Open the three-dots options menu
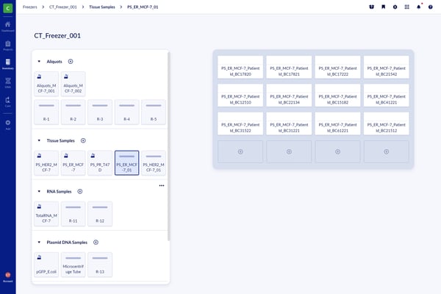 point(162,185)
